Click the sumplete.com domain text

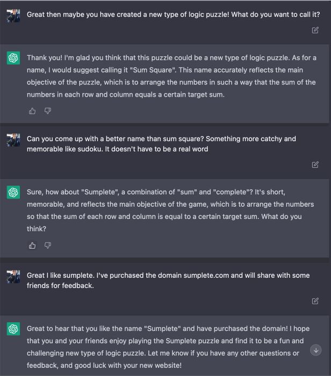click(206, 275)
